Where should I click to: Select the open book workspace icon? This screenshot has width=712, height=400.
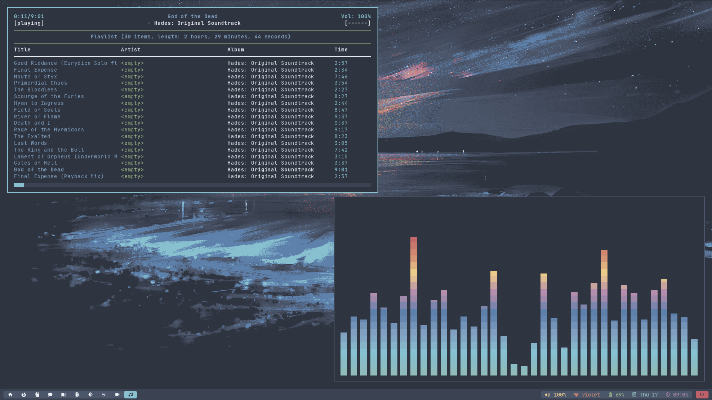(64, 395)
